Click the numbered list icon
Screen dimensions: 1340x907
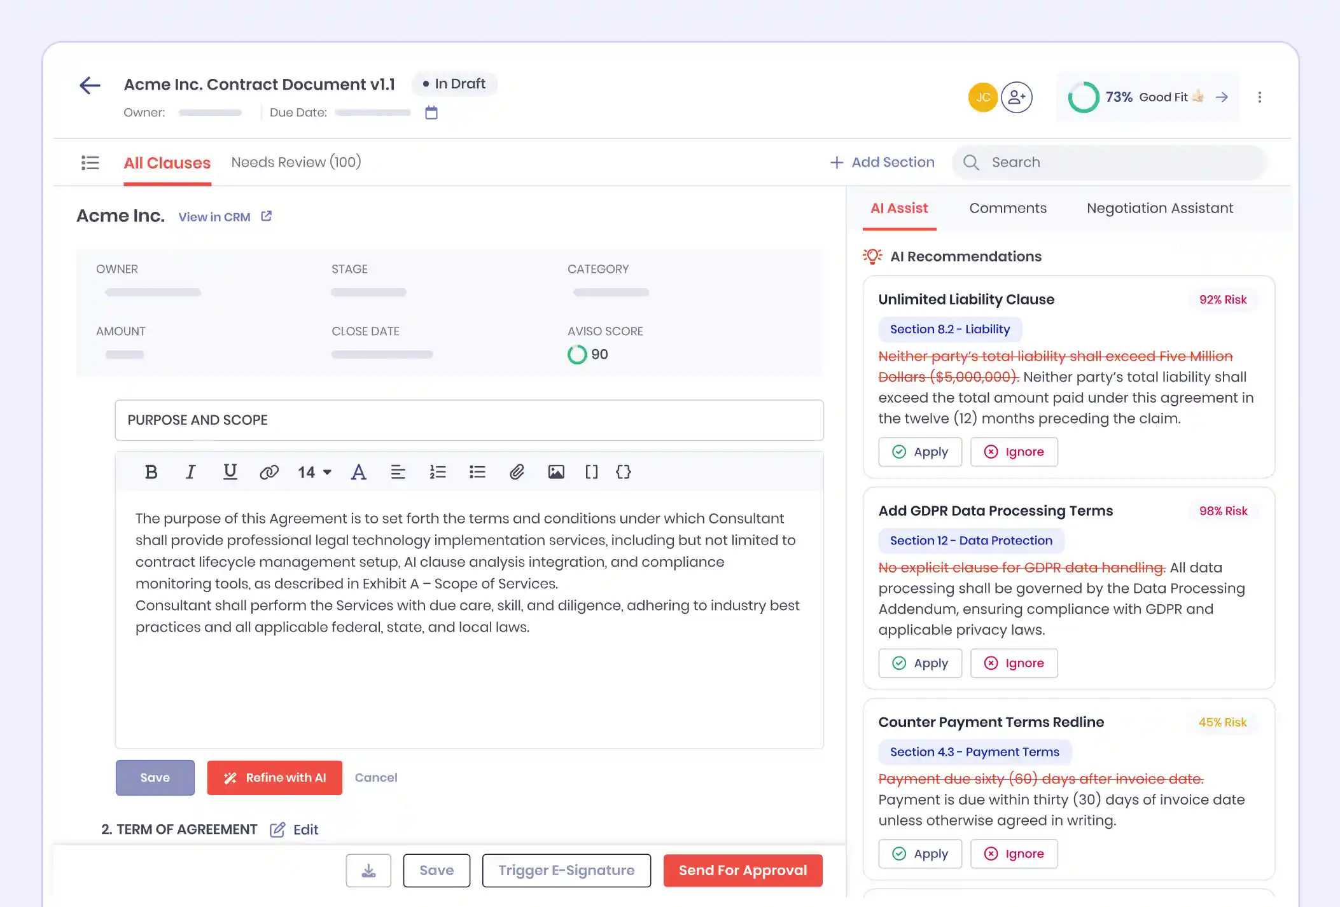click(438, 472)
